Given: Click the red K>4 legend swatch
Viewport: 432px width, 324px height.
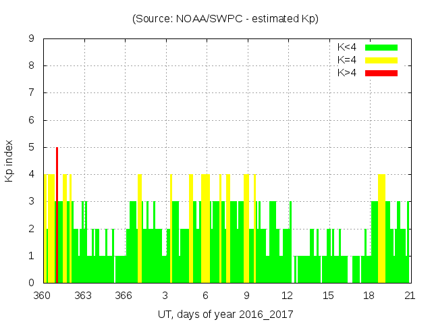Looking at the screenshot, I should pos(381,73).
